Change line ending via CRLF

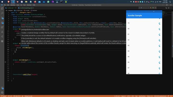click(133, 96)
